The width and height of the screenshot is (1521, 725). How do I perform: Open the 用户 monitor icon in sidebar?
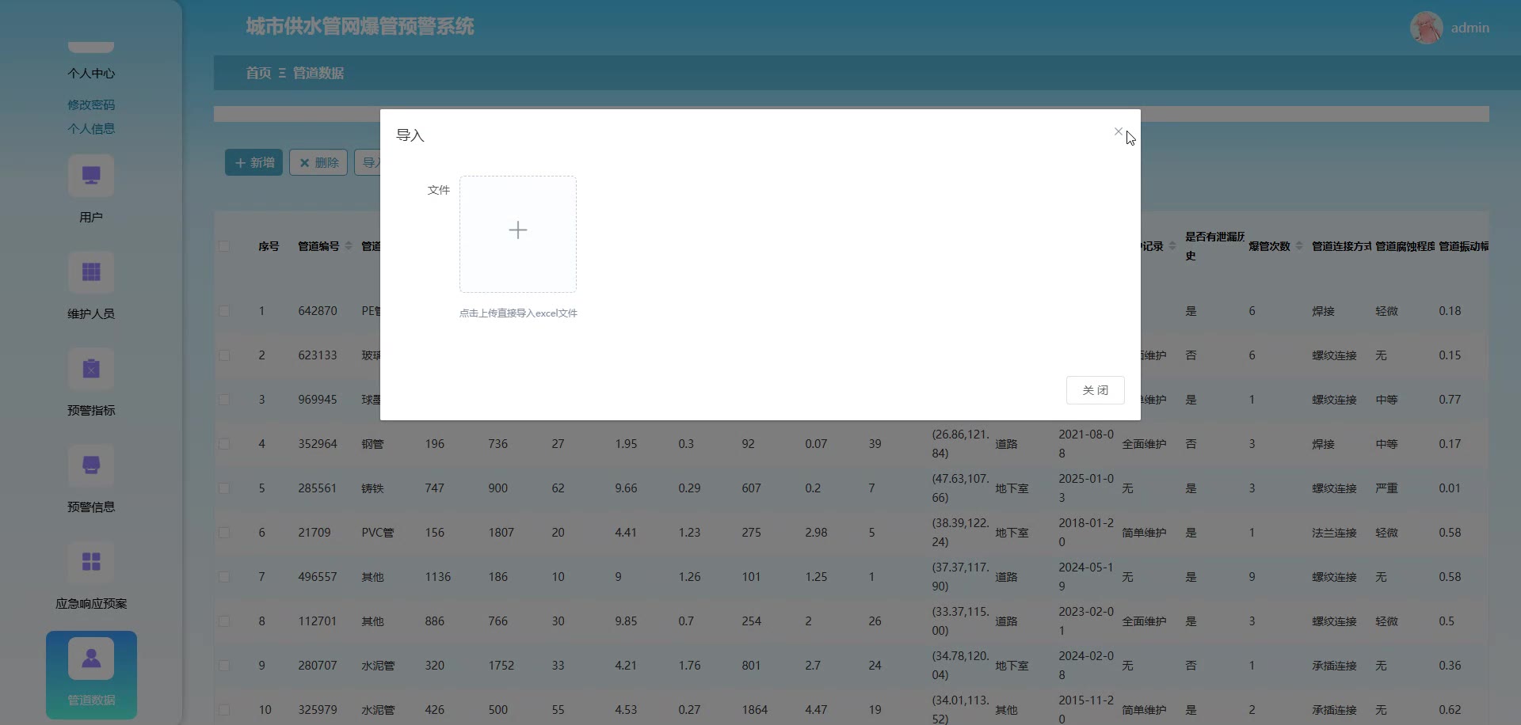(91, 176)
